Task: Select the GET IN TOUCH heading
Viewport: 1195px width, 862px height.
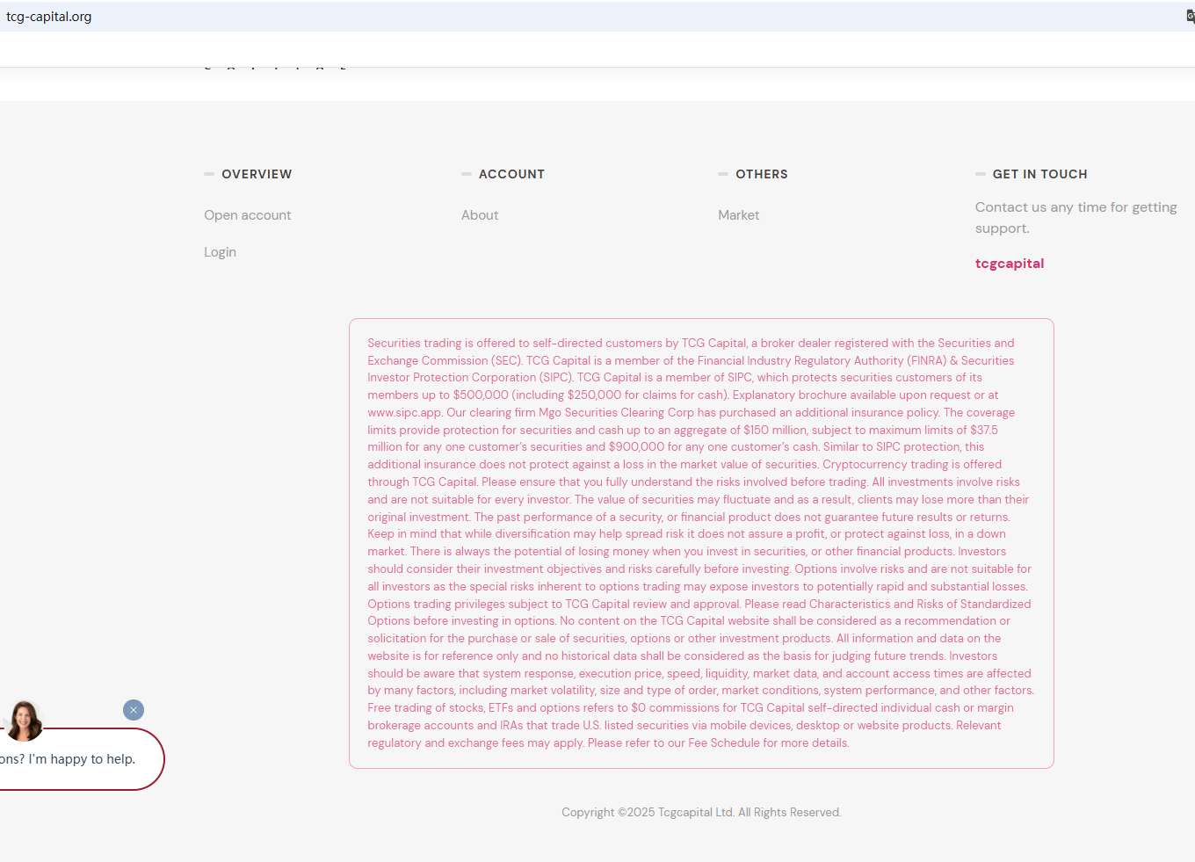Action: (x=1040, y=174)
